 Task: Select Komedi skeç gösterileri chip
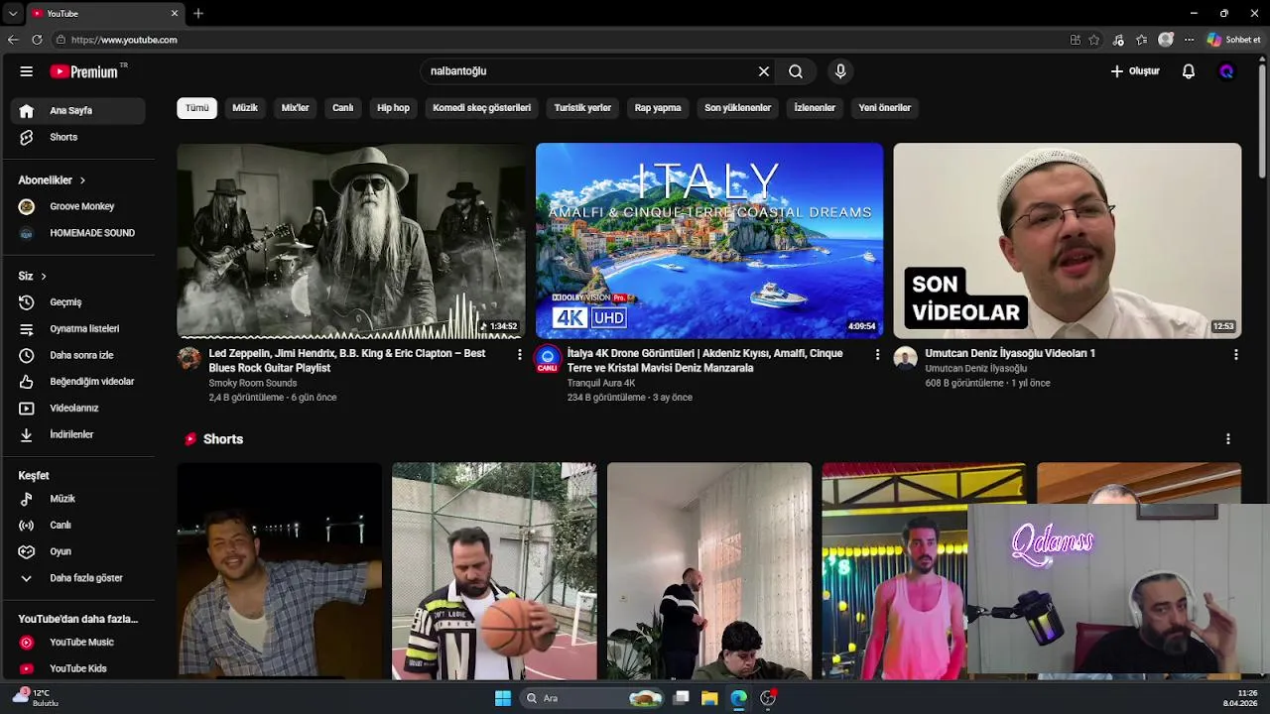pyautogui.click(x=482, y=108)
